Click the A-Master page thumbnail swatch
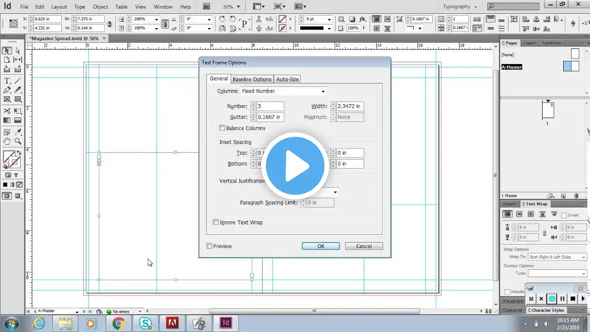 pos(571,66)
